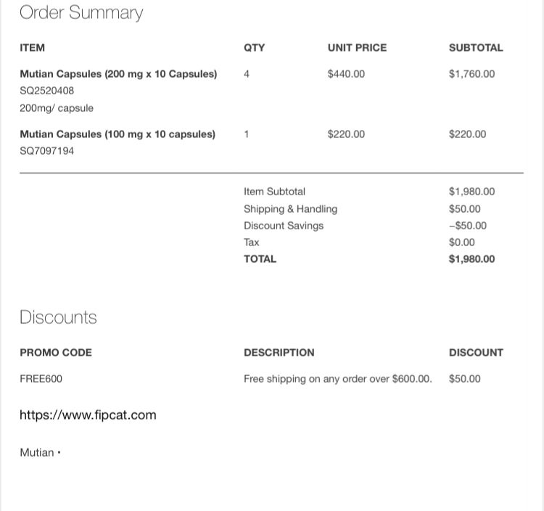Click the $440.00 unit price
This screenshot has width=544, height=511.
click(346, 74)
